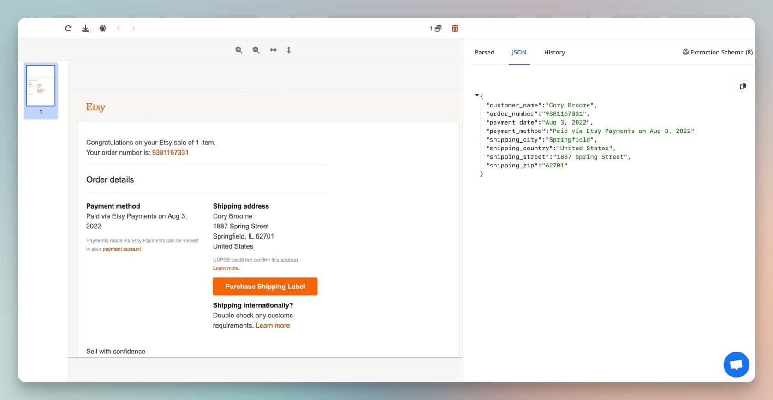Collapse the JSON root object
Screen dimensions: 773x400
pyautogui.click(x=477, y=96)
